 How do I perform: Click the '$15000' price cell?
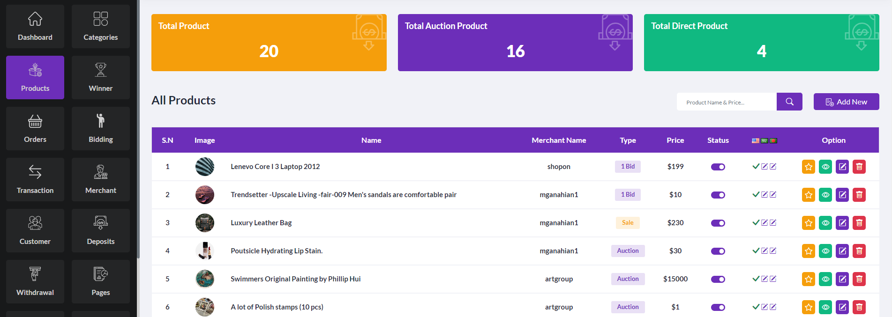(x=675, y=279)
